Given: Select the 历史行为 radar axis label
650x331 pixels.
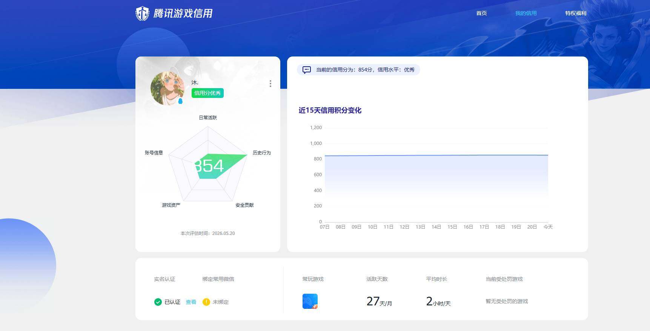Looking at the screenshot, I should pyautogui.click(x=262, y=153).
